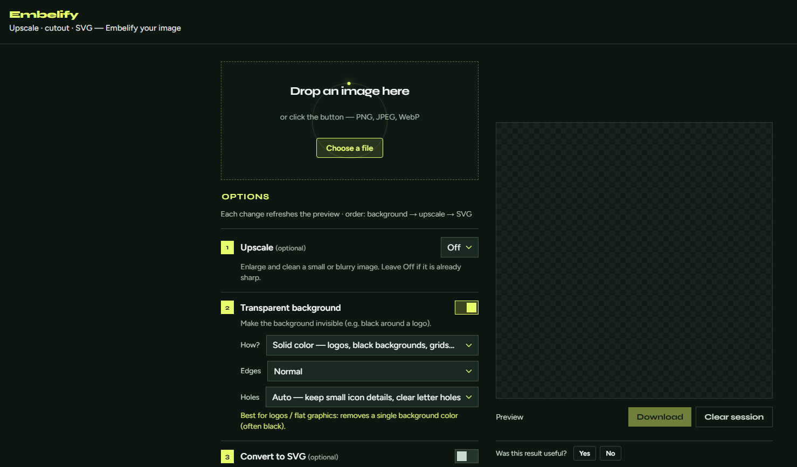Viewport: 797px width, 467px height.
Task: Open the How? method dropdown
Action: (x=372, y=345)
